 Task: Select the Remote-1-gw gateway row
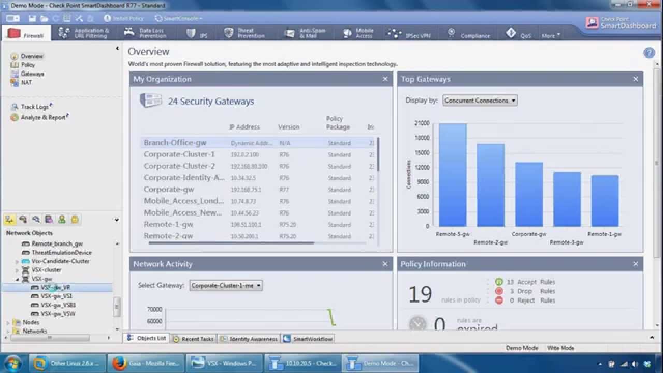(x=258, y=224)
